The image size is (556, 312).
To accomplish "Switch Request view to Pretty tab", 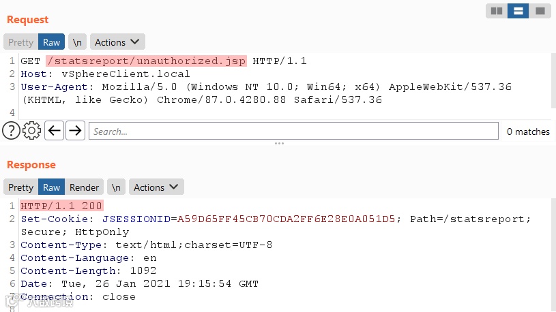I will (x=21, y=42).
